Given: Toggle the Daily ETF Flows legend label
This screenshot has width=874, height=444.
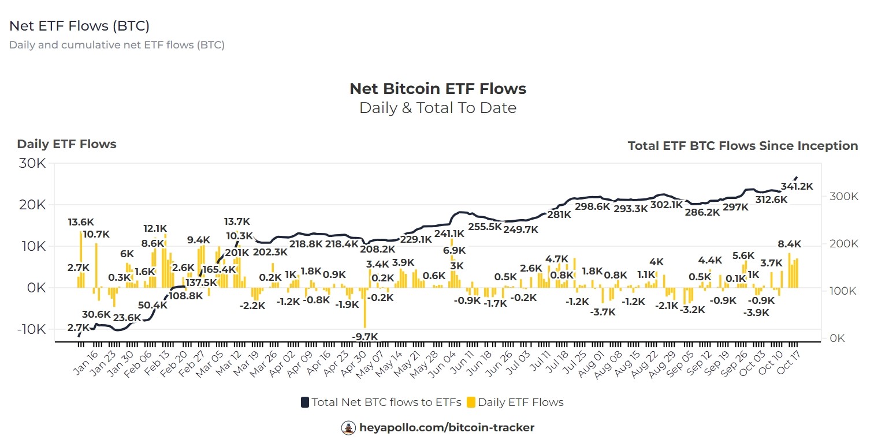Looking at the screenshot, I should pyautogui.click(x=520, y=402).
